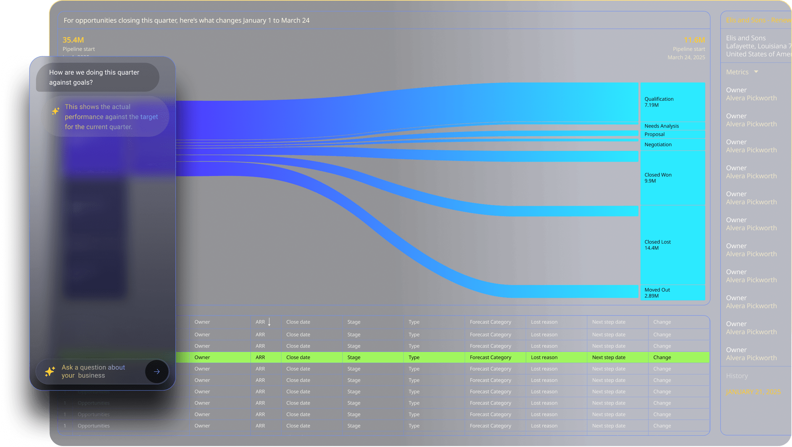The width and height of the screenshot is (792, 447).
Task: Click Change in the green highlighted row
Action: pyautogui.click(x=662, y=357)
